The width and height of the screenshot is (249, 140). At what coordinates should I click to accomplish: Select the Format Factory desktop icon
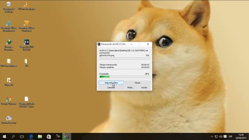coord(9,120)
